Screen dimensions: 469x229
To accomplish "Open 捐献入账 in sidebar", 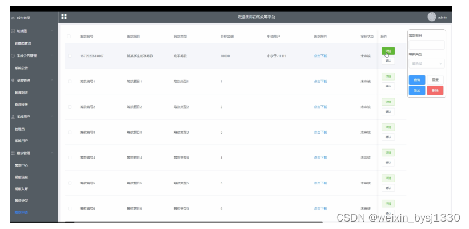I will coord(22,189).
